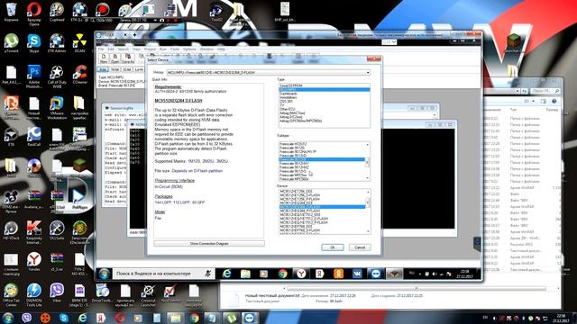
Task: Select the Cuphead desktop shortcut
Action: [x=57, y=12]
